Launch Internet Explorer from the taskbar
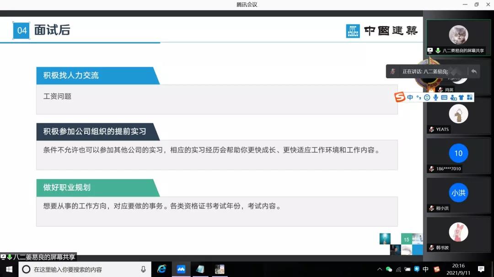494x277 pixels. [161, 269]
